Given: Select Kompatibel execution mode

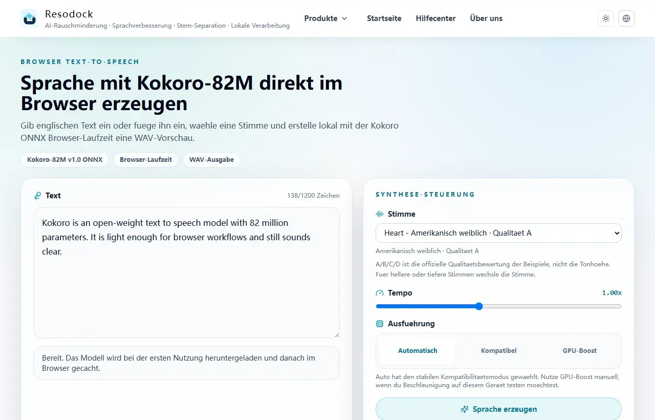Looking at the screenshot, I should [x=498, y=351].
